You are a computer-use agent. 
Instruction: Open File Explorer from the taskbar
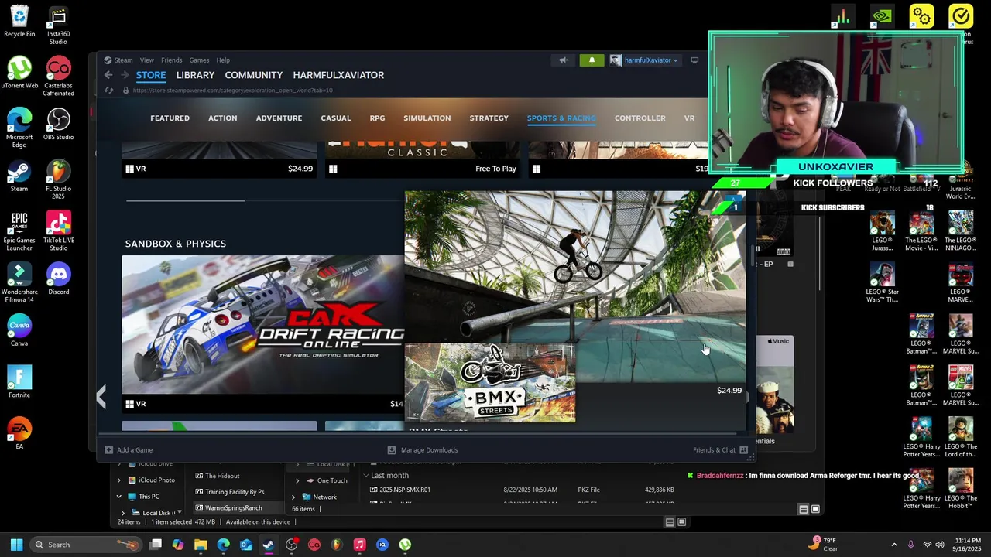pos(201,545)
